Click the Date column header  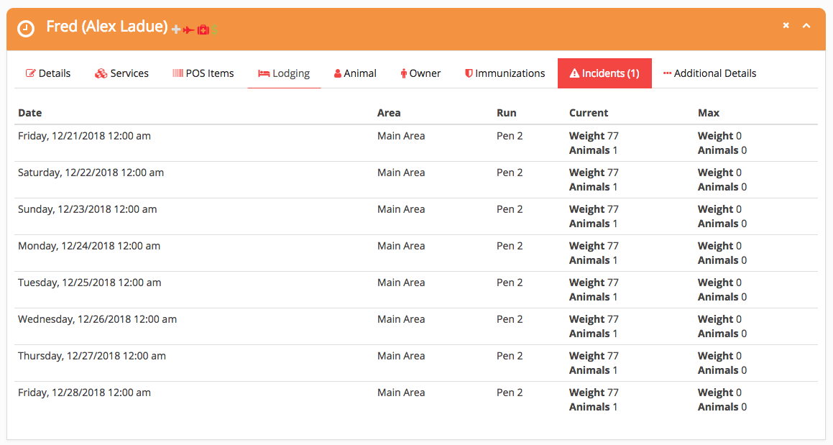click(x=29, y=113)
